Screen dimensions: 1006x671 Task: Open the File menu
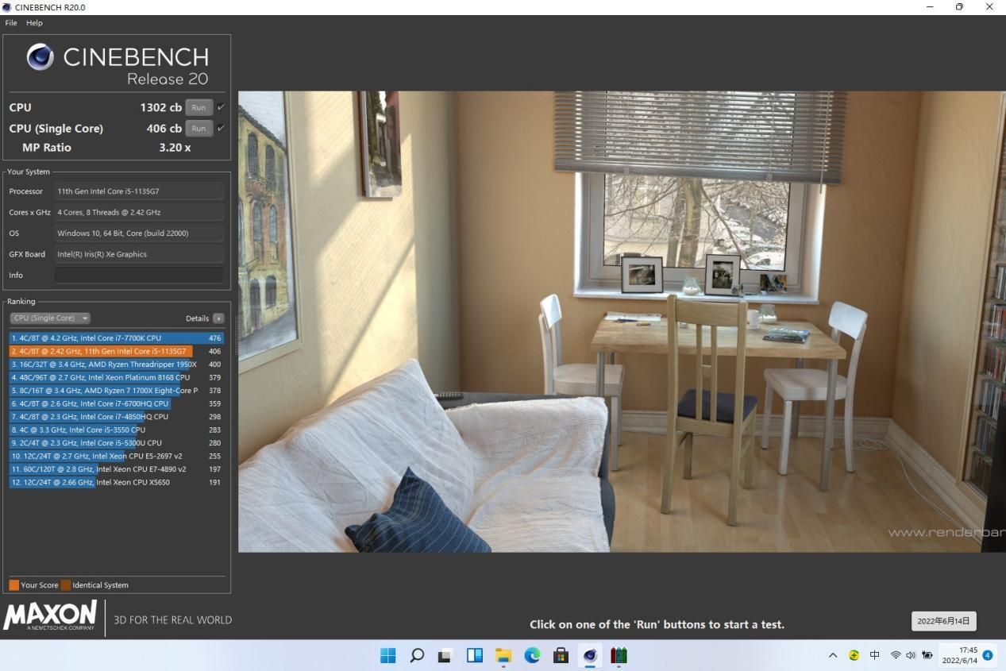[x=11, y=23]
